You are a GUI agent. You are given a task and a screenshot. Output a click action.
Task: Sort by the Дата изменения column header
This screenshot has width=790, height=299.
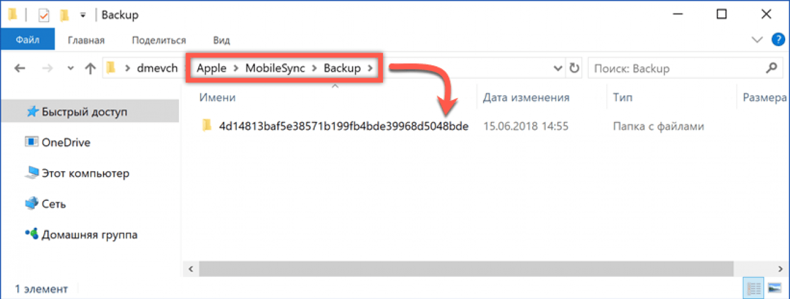point(525,97)
